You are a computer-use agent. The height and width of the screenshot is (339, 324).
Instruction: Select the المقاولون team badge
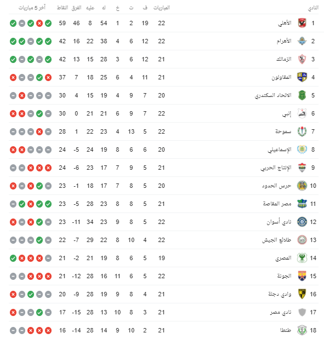click(x=302, y=77)
